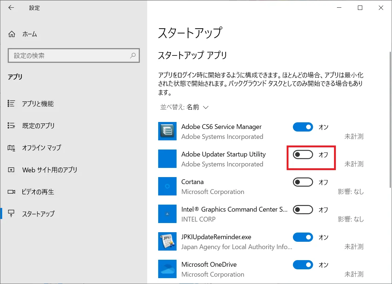392x284 pixels.
Task: Click the 既定のアプリ icon
Action: tap(11, 125)
